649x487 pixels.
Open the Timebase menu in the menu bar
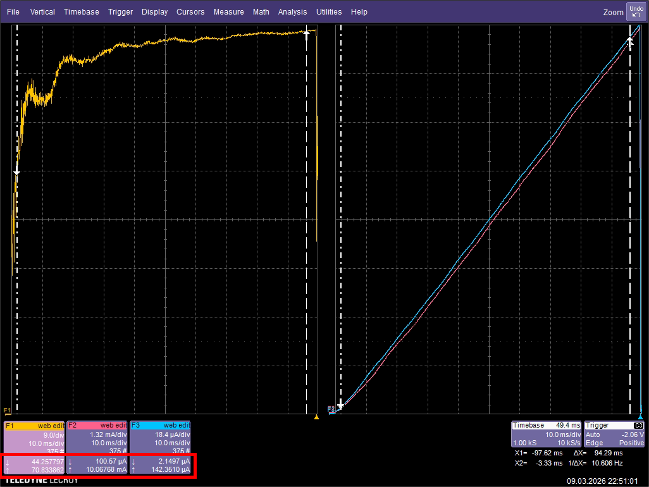coord(81,12)
